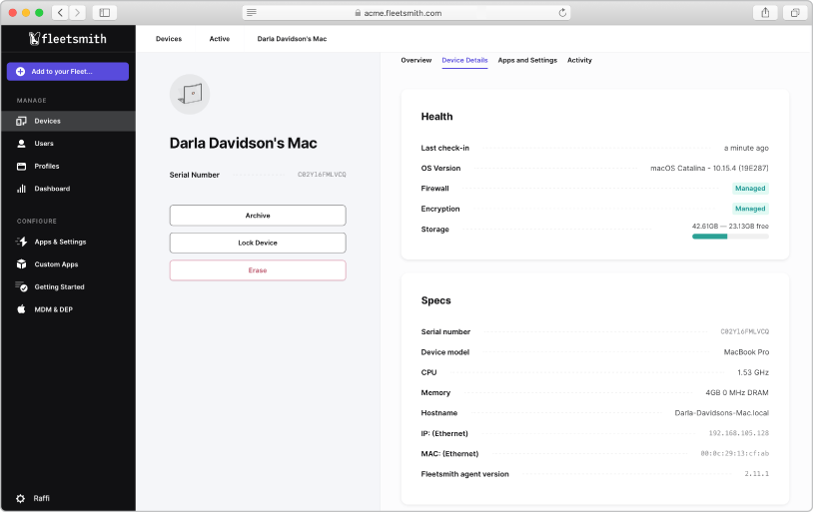
Task: Open Users in the sidebar
Action: 68,144
